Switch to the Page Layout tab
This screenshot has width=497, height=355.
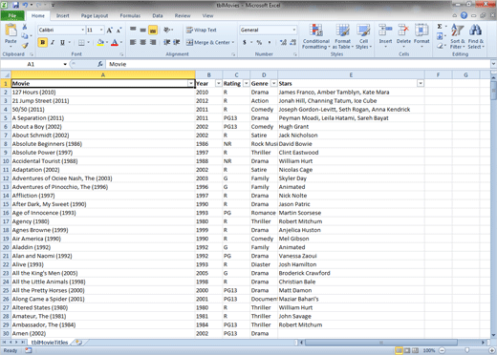[95, 15]
